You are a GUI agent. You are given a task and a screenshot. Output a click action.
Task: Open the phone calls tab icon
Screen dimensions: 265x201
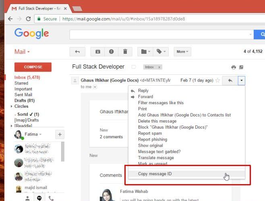[51, 198]
